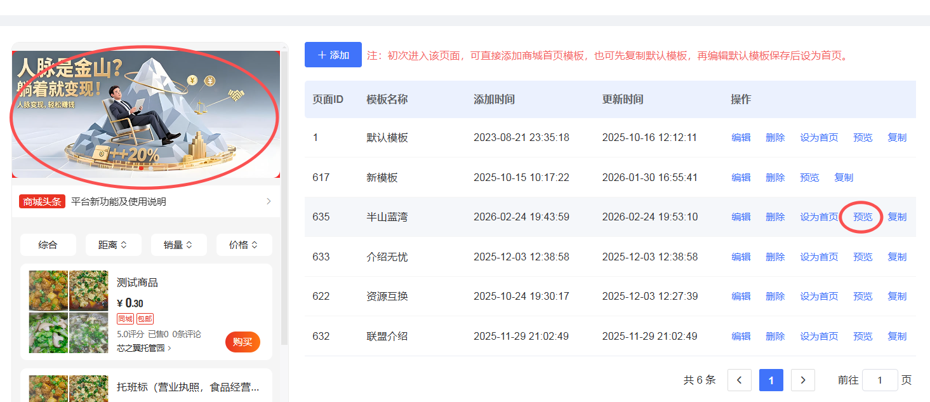Sort products by 销量 sales

[x=178, y=245]
